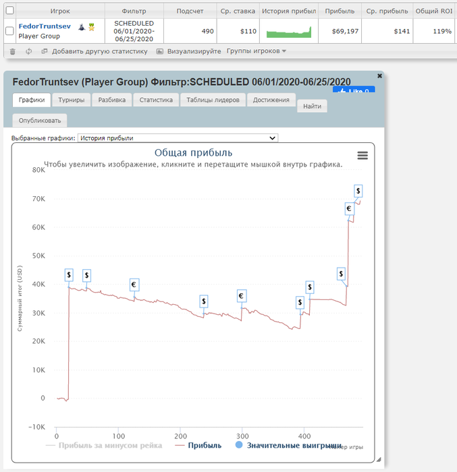
Task: Click the profit value $69,197 cell
Action: [x=340, y=31]
